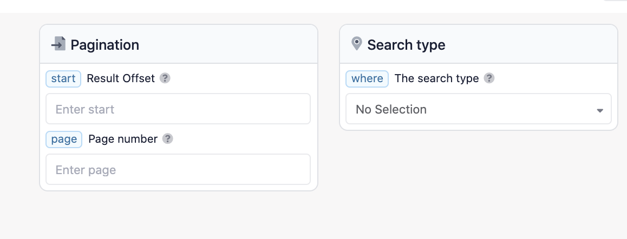Viewport: 627px width, 239px height.
Task: Click the 'Search type' heading title
Action: tap(406, 45)
